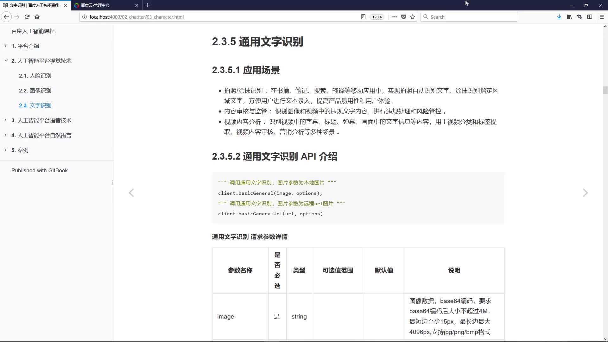Screen dimensions: 608x342
Task: Click heading 2.3.5.2 通用文字识别 API 介绍
Action: [275, 156]
